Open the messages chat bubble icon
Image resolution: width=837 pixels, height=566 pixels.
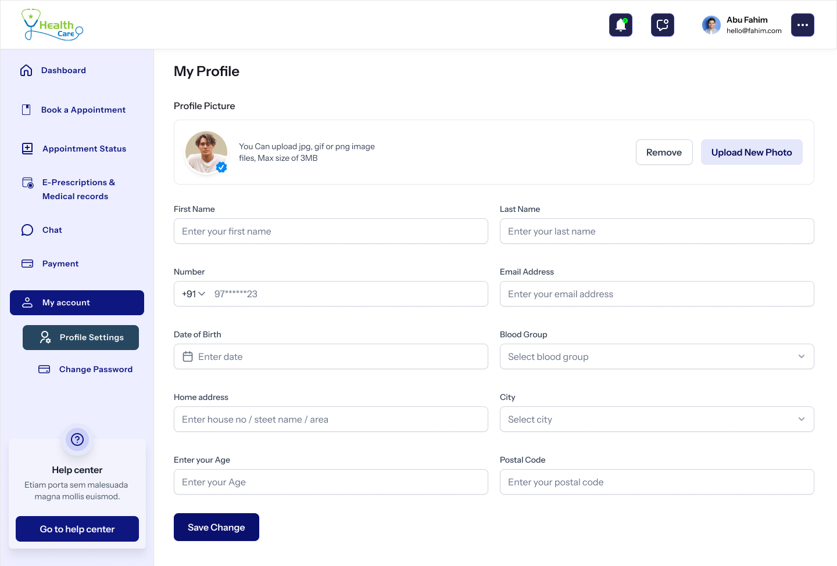click(x=663, y=25)
